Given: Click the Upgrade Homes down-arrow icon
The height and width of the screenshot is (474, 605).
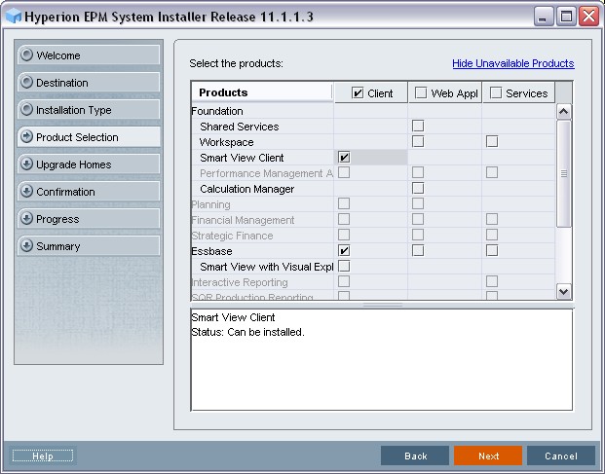Looking at the screenshot, I should pyautogui.click(x=26, y=164).
